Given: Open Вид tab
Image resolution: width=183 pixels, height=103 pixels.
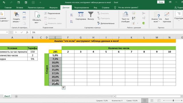Looking at the screenshot, I should (95, 8).
